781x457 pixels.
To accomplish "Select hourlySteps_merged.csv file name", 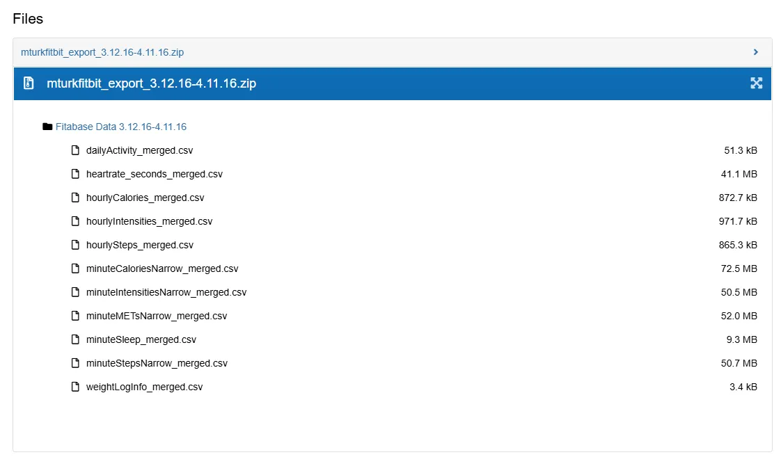I will [x=139, y=245].
